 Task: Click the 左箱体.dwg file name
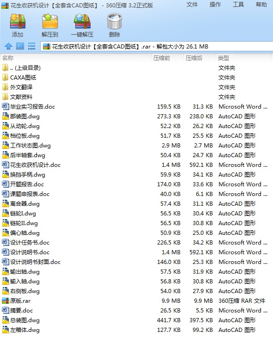click(x=25, y=330)
